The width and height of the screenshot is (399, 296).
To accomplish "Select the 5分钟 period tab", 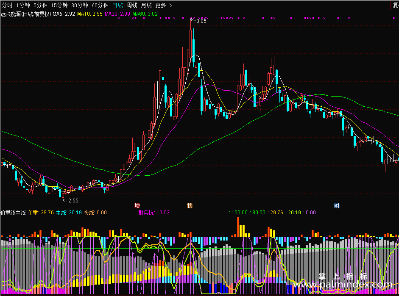I will point(40,5).
